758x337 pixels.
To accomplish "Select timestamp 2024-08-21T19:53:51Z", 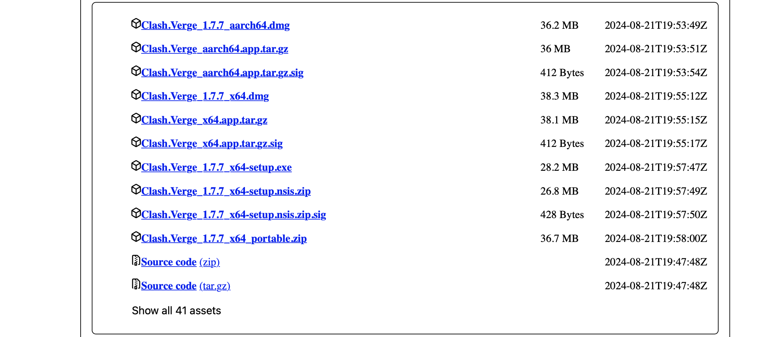I will click(x=656, y=49).
